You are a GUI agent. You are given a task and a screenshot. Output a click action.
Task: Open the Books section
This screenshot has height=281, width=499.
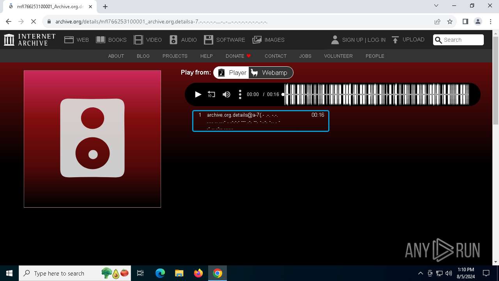pos(111,40)
